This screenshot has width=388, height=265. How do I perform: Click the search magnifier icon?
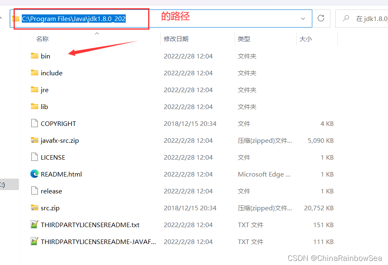[346, 18]
